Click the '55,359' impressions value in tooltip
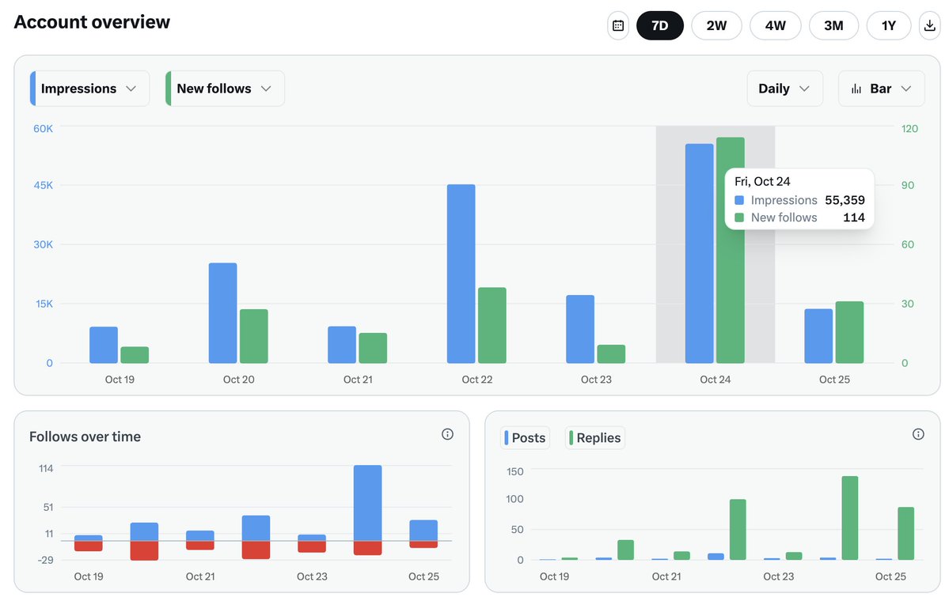 pos(845,200)
